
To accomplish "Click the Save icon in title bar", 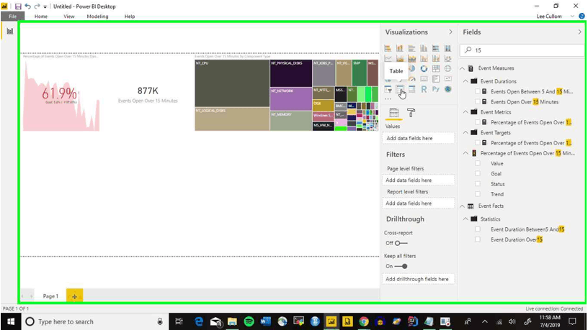I will click(17, 6).
